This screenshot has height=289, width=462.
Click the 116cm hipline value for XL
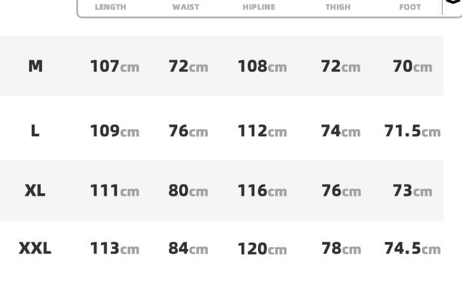tap(262, 190)
